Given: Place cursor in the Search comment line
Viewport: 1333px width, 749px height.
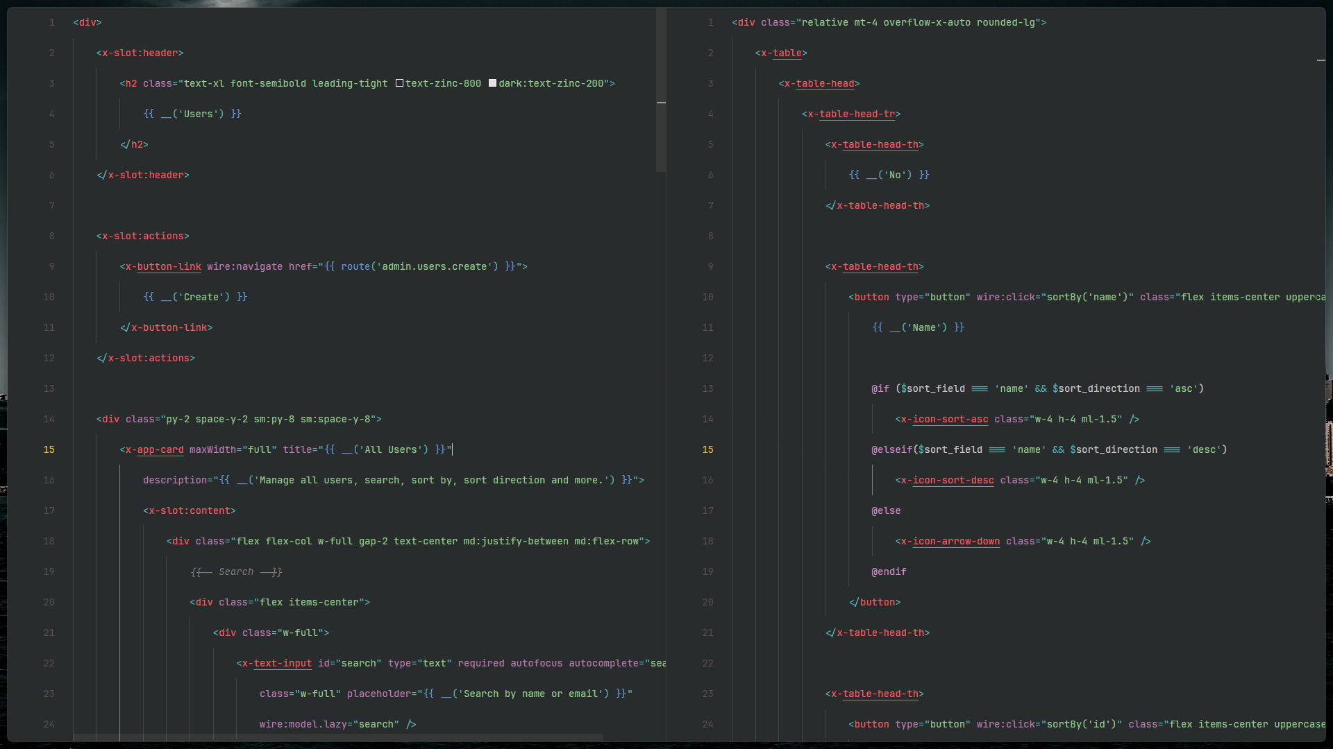Looking at the screenshot, I should [x=236, y=572].
